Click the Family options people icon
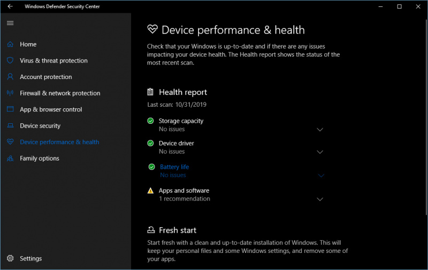 10,158
